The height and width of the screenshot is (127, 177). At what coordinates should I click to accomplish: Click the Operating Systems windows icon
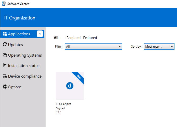click(5, 55)
